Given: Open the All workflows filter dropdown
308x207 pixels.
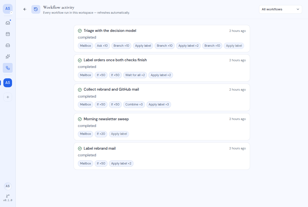Looking at the screenshot, I should click(280, 10).
